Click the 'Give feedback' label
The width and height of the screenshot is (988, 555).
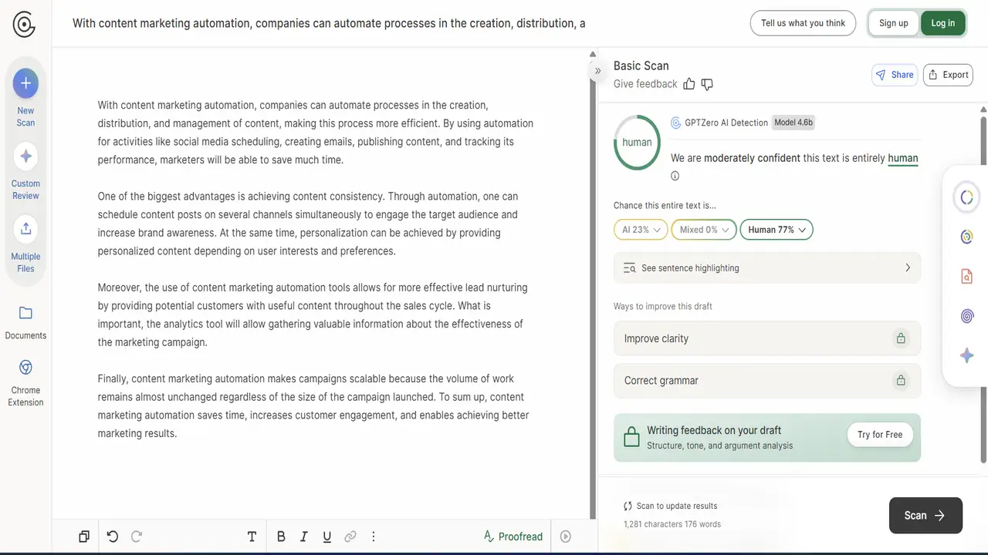[x=645, y=84]
